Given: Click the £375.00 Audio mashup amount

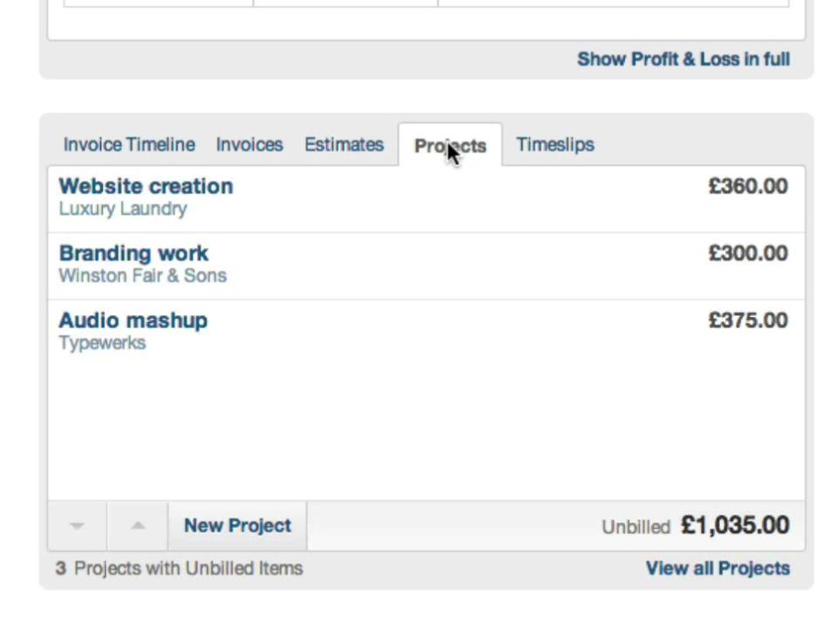Looking at the screenshot, I should (x=748, y=321).
